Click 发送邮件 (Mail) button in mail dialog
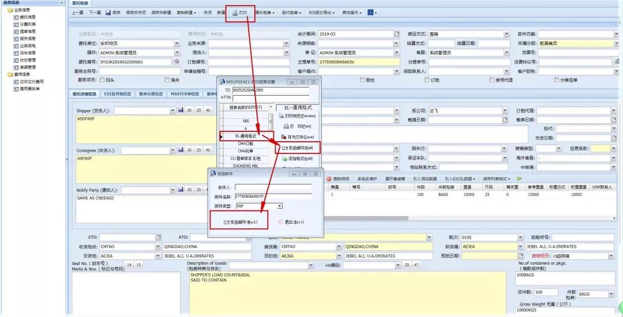Image resolution: width=623 pixels, height=317 pixels. click(x=240, y=221)
